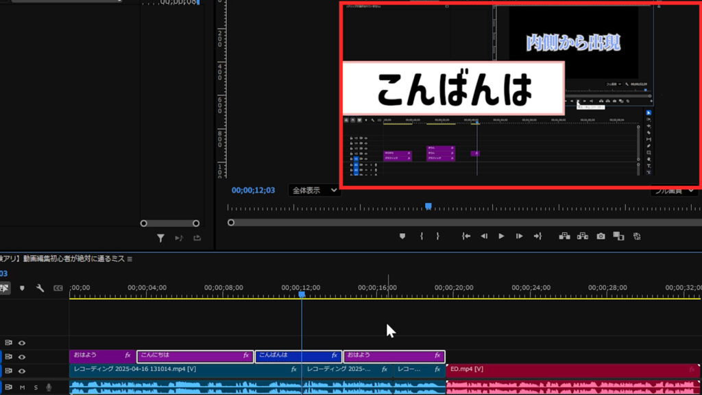Click ruler label 00;00;28;00
Screen dimensions: 702x395
tap(607, 287)
